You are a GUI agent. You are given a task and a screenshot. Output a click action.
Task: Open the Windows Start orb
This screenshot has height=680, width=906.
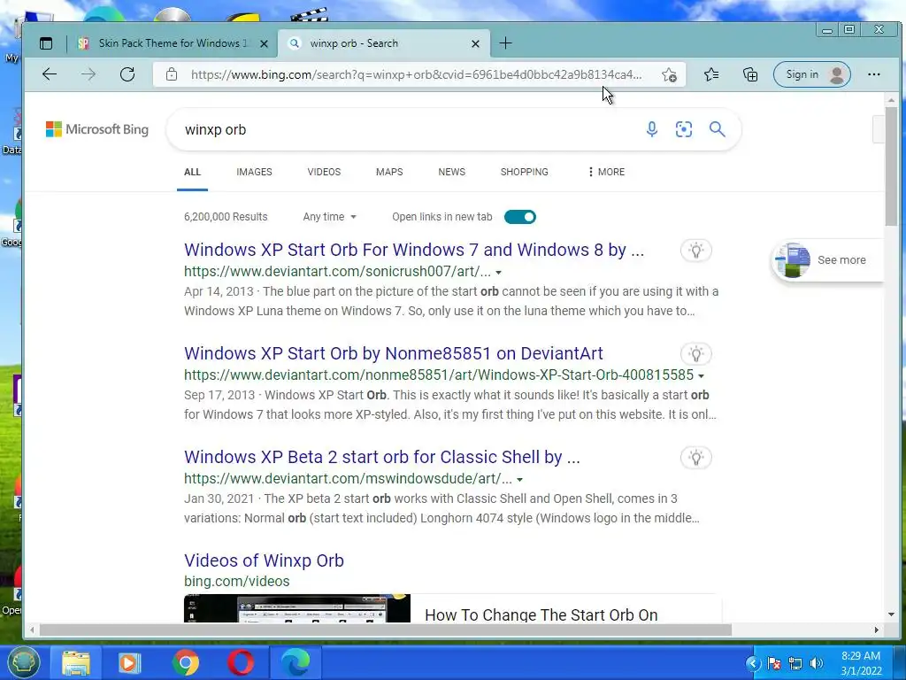23,662
